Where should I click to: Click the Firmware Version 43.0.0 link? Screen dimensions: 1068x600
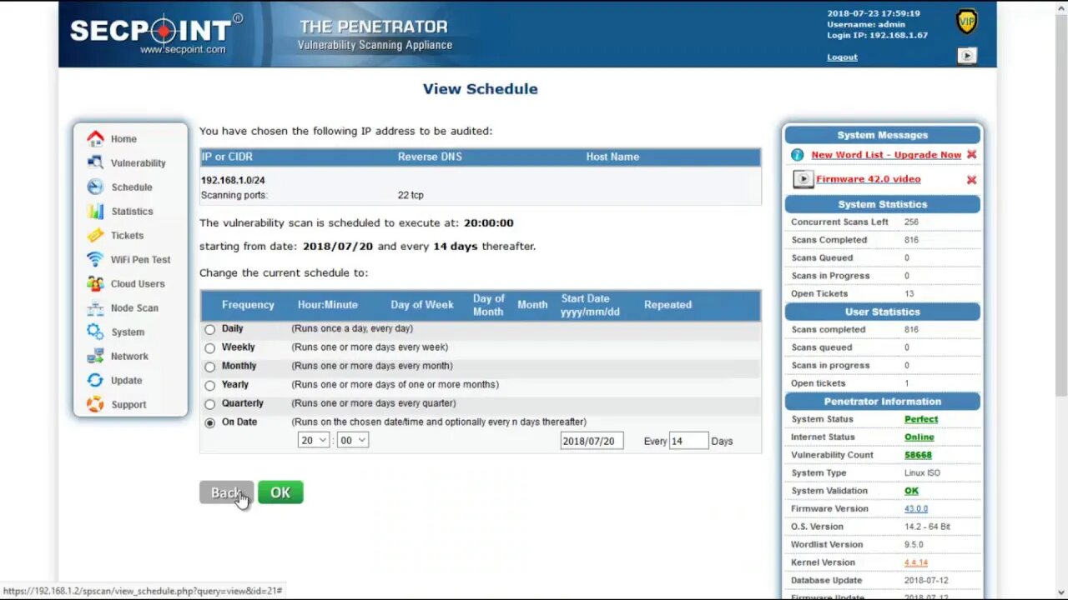point(916,508)
